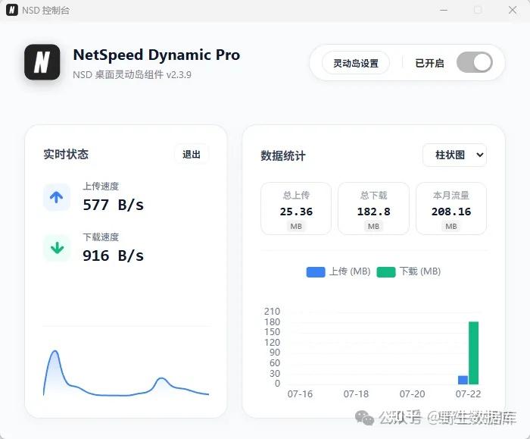Open the 柱状图 chart type dropdown
The width and height of the screenshot is (530, 439).
click(x=454, y=155)
